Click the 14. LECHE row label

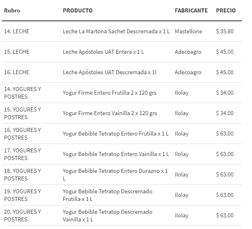click(16, 31)
